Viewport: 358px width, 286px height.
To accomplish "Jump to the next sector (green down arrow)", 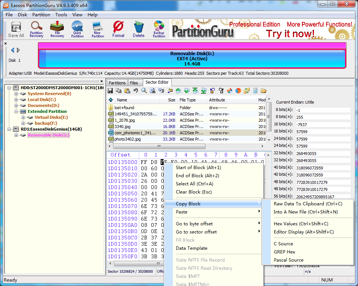I will [x=187, y=91].
